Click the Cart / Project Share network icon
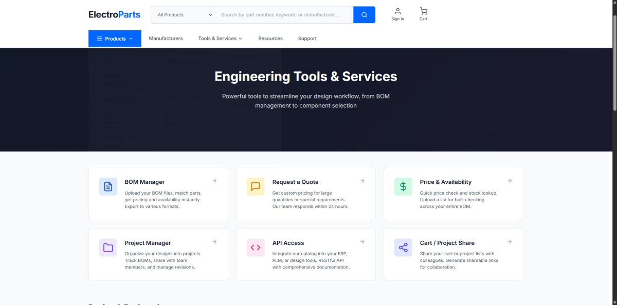 tap(403, 247)
